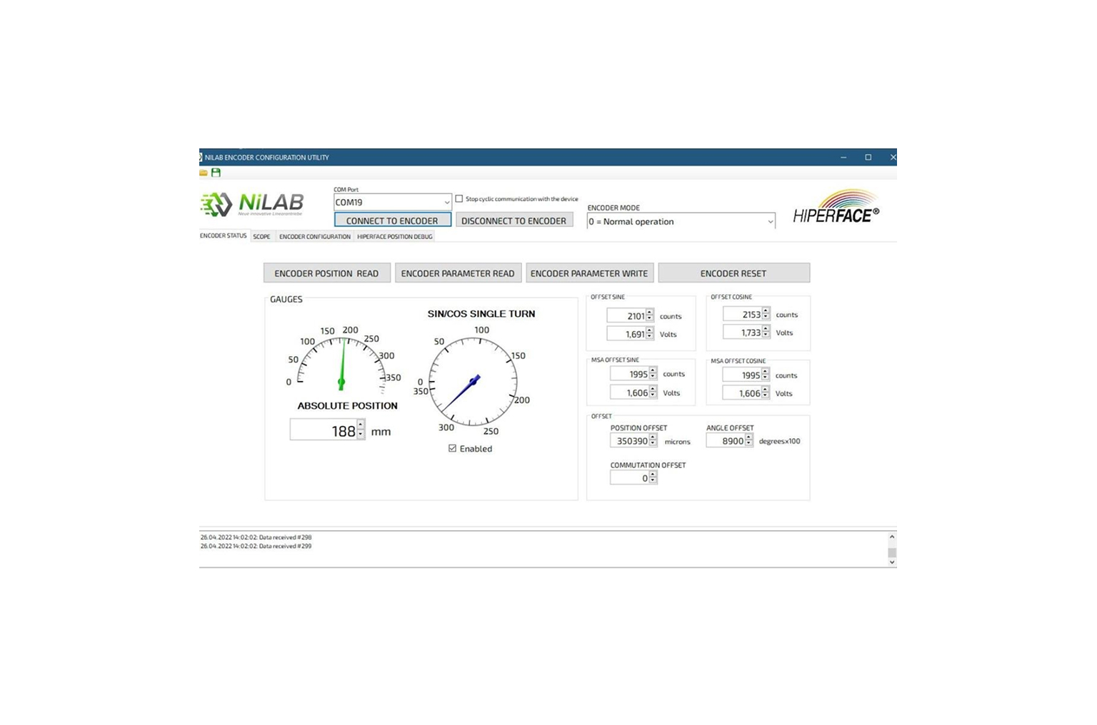Open a file using the folder toolbar icon
This screenshot has height=725, width=1097.
(204, 173)
